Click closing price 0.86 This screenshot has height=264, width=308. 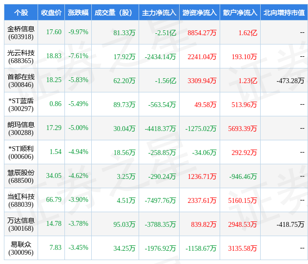(x=55, y=104)
